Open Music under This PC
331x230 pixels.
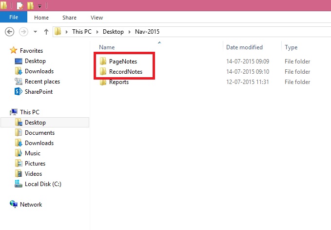[33, 153]
